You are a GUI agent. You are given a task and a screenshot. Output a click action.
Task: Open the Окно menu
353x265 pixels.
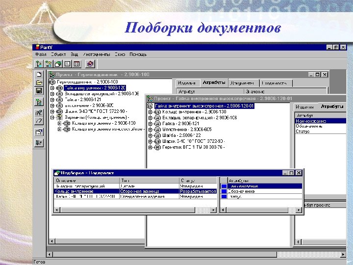tap(120, 54)
